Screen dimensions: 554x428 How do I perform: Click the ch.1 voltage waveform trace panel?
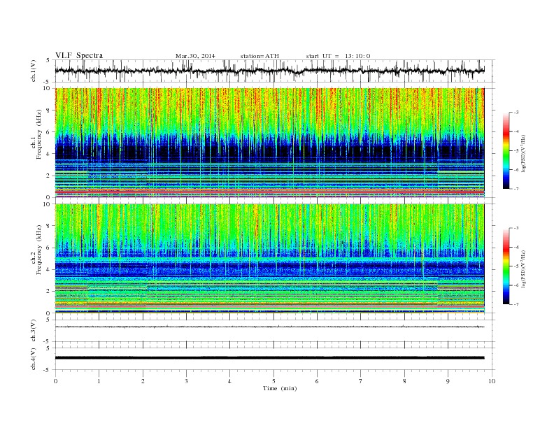click(275, 71)
